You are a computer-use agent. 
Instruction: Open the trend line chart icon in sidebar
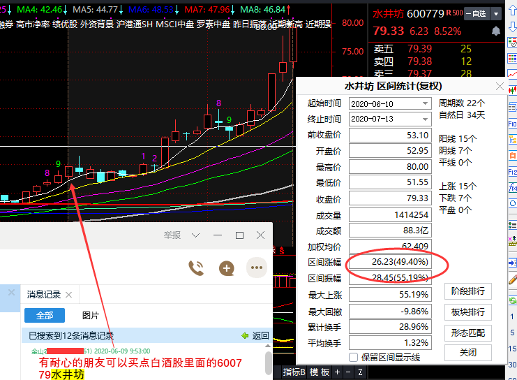(x=512, y=74)
